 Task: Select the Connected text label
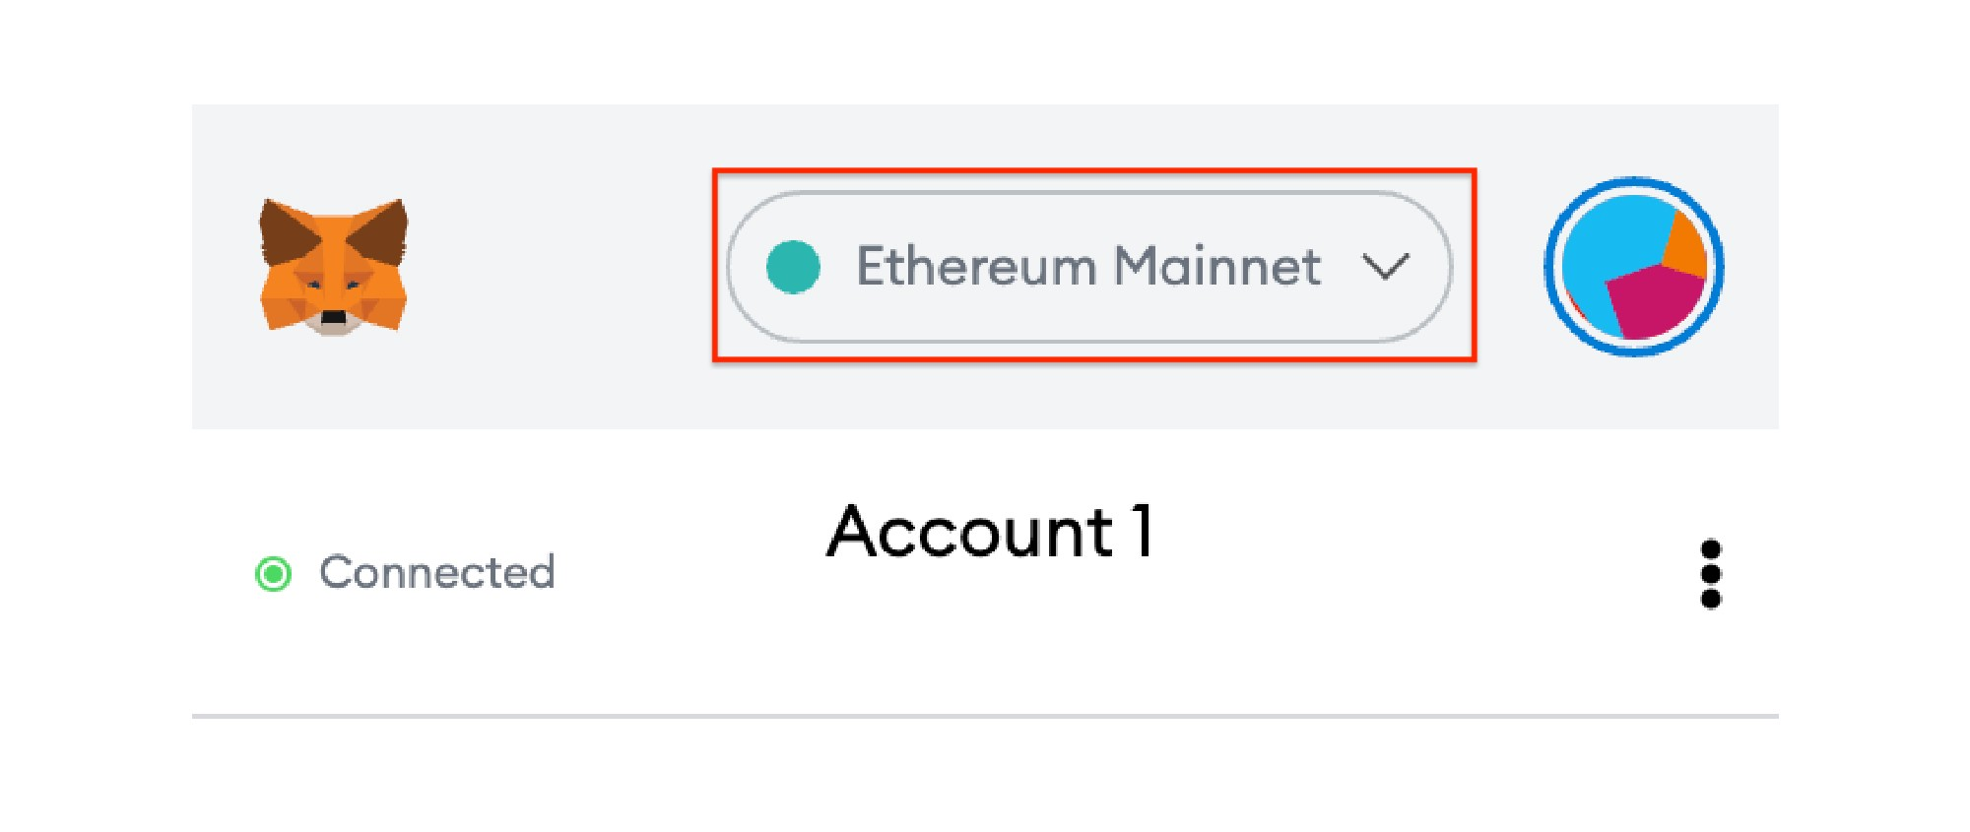click(437, 573)
